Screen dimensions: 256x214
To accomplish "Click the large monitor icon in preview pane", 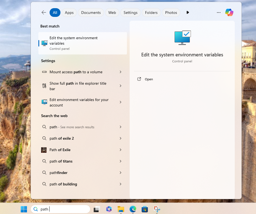I will [182, 38].
